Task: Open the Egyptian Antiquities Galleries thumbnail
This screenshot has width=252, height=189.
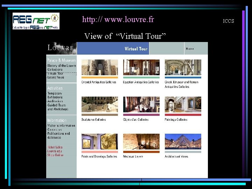Action: pos(141,67)
